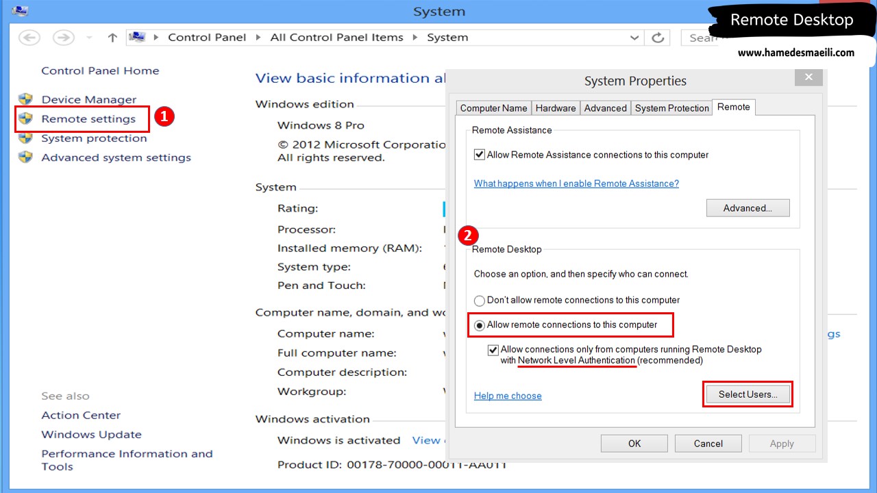This screenshot has width=877, height=493.
Task: Click Control Panel in the address breadcrumb
Action: tap(207, 38)
